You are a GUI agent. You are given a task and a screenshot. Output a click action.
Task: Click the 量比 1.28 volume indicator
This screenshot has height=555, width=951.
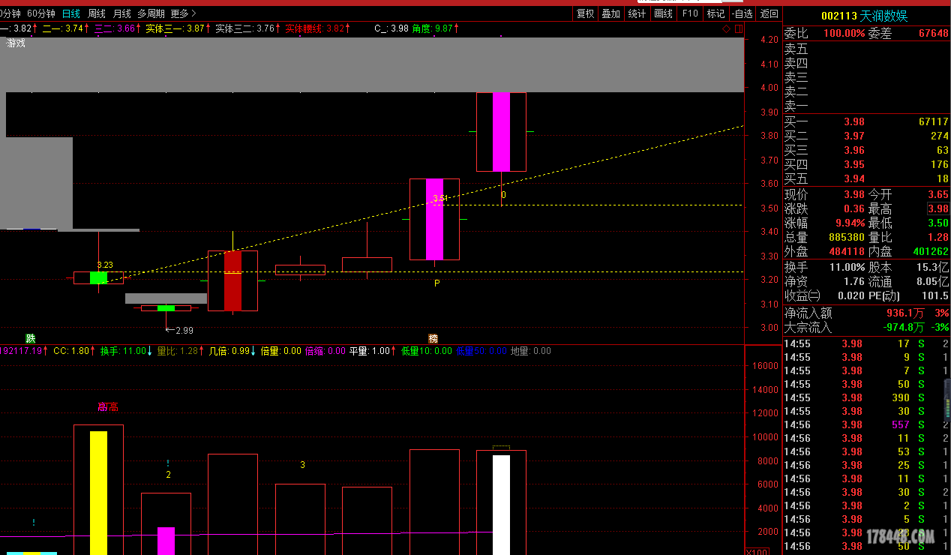(180, 351)
